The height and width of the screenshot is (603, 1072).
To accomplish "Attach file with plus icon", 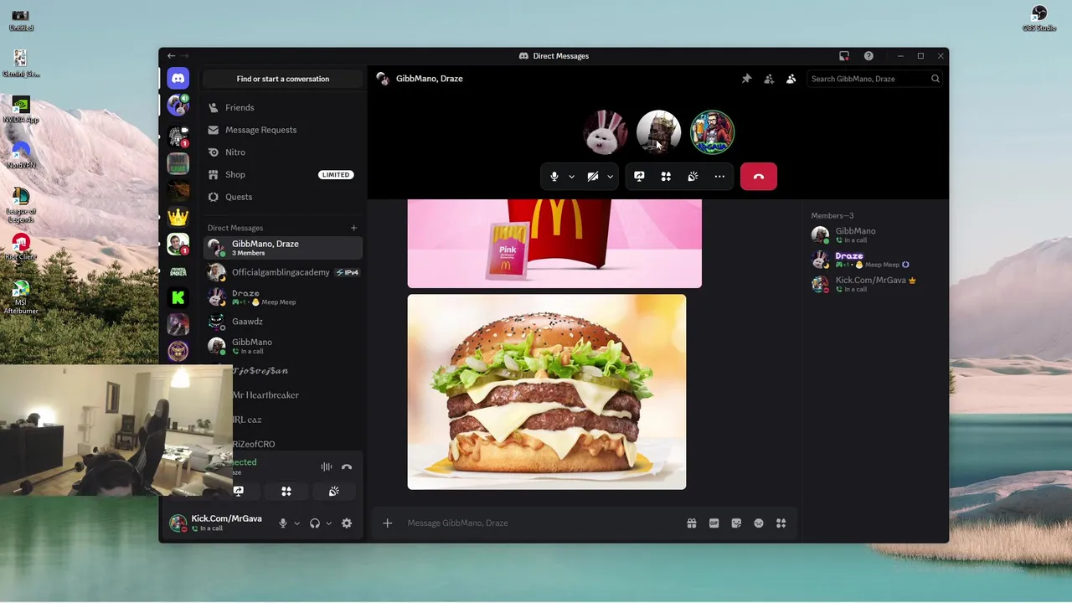I will pos(388,523).
